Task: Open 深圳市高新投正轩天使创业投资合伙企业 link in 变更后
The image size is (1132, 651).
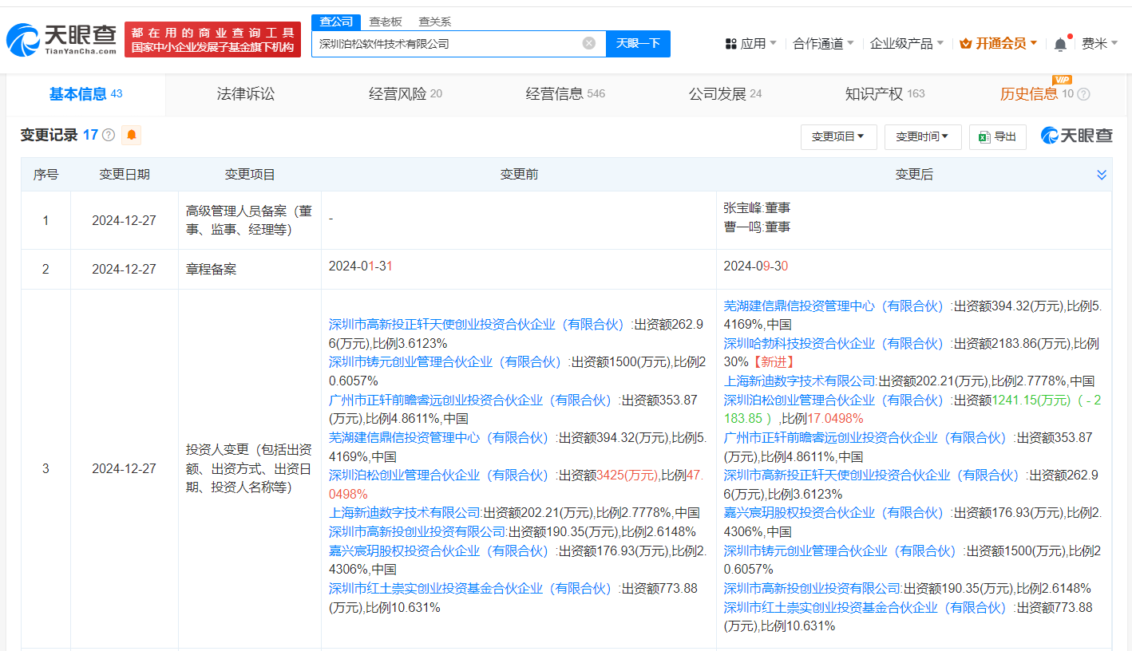Action: (874, 475)
